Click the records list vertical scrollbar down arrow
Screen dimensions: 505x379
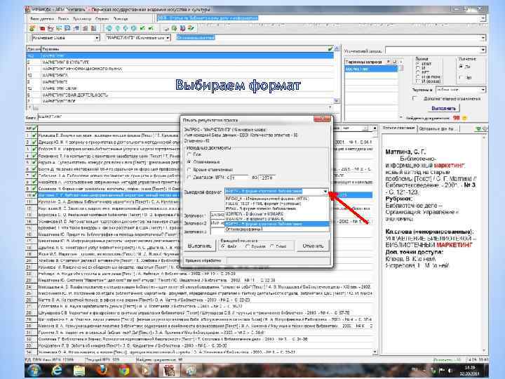(x=375, y=352)
